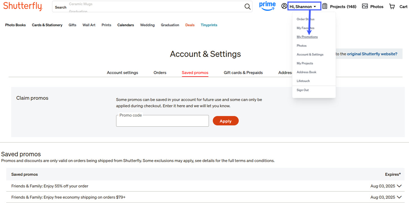409x203 pixels.
Task: Go to the Wedding category
Action: 147,25
